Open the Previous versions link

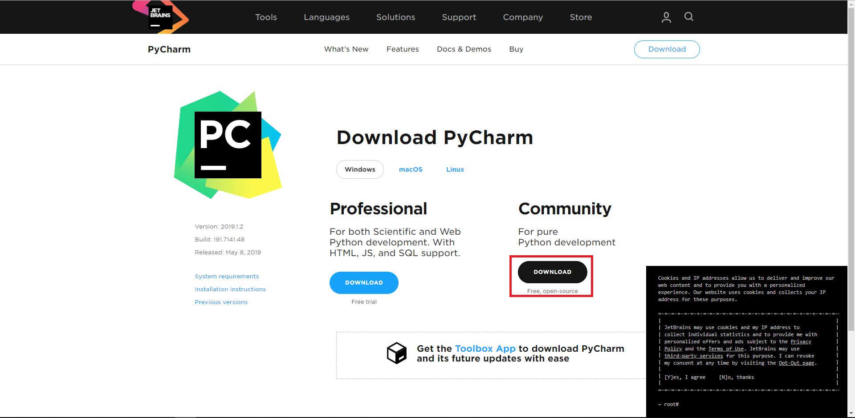pos(221,302)
